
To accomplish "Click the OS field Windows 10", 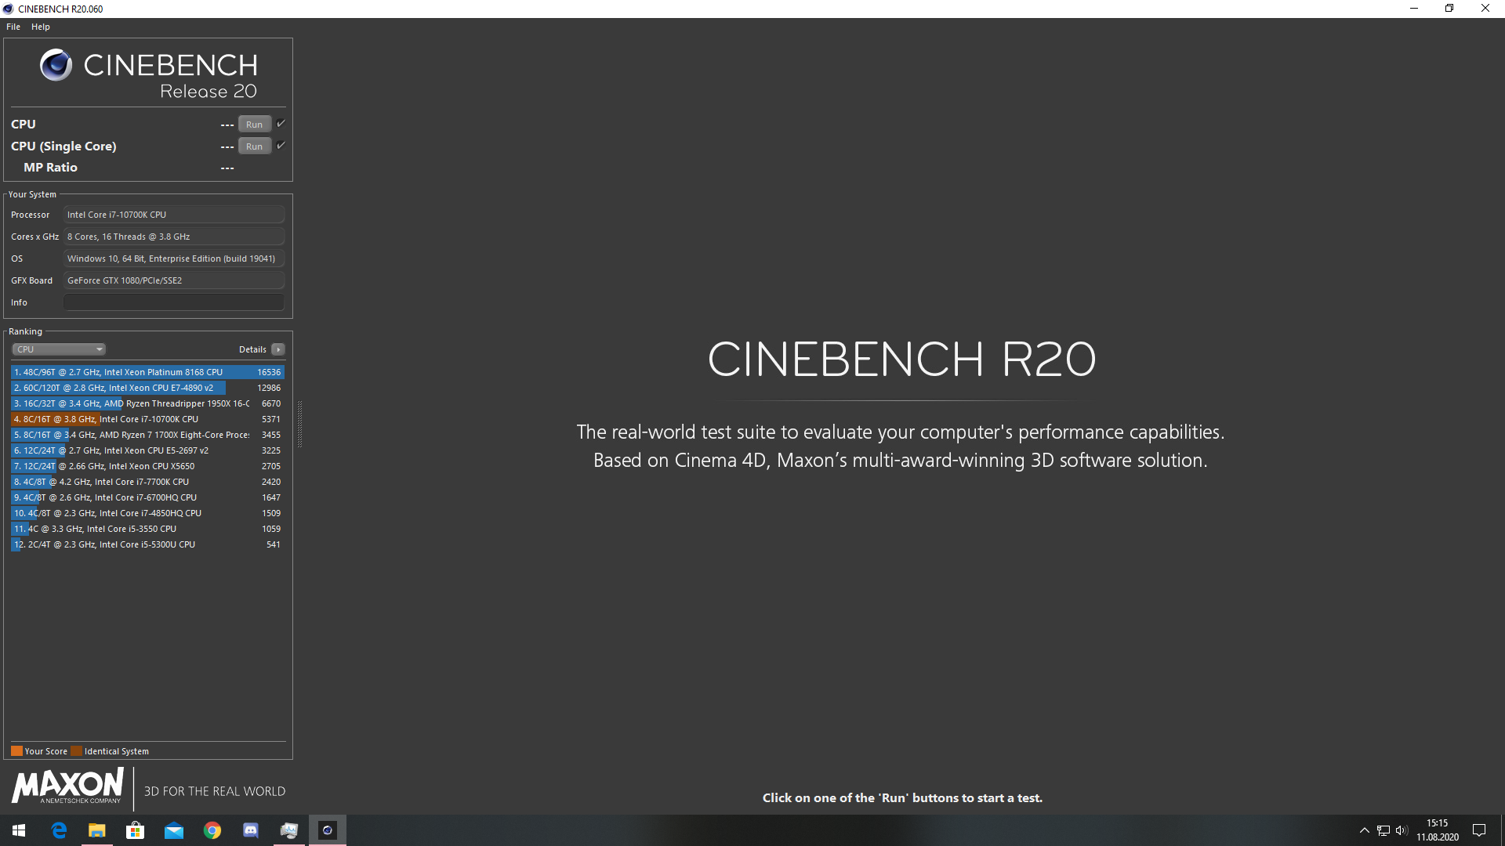I will [x=174, y=258].
